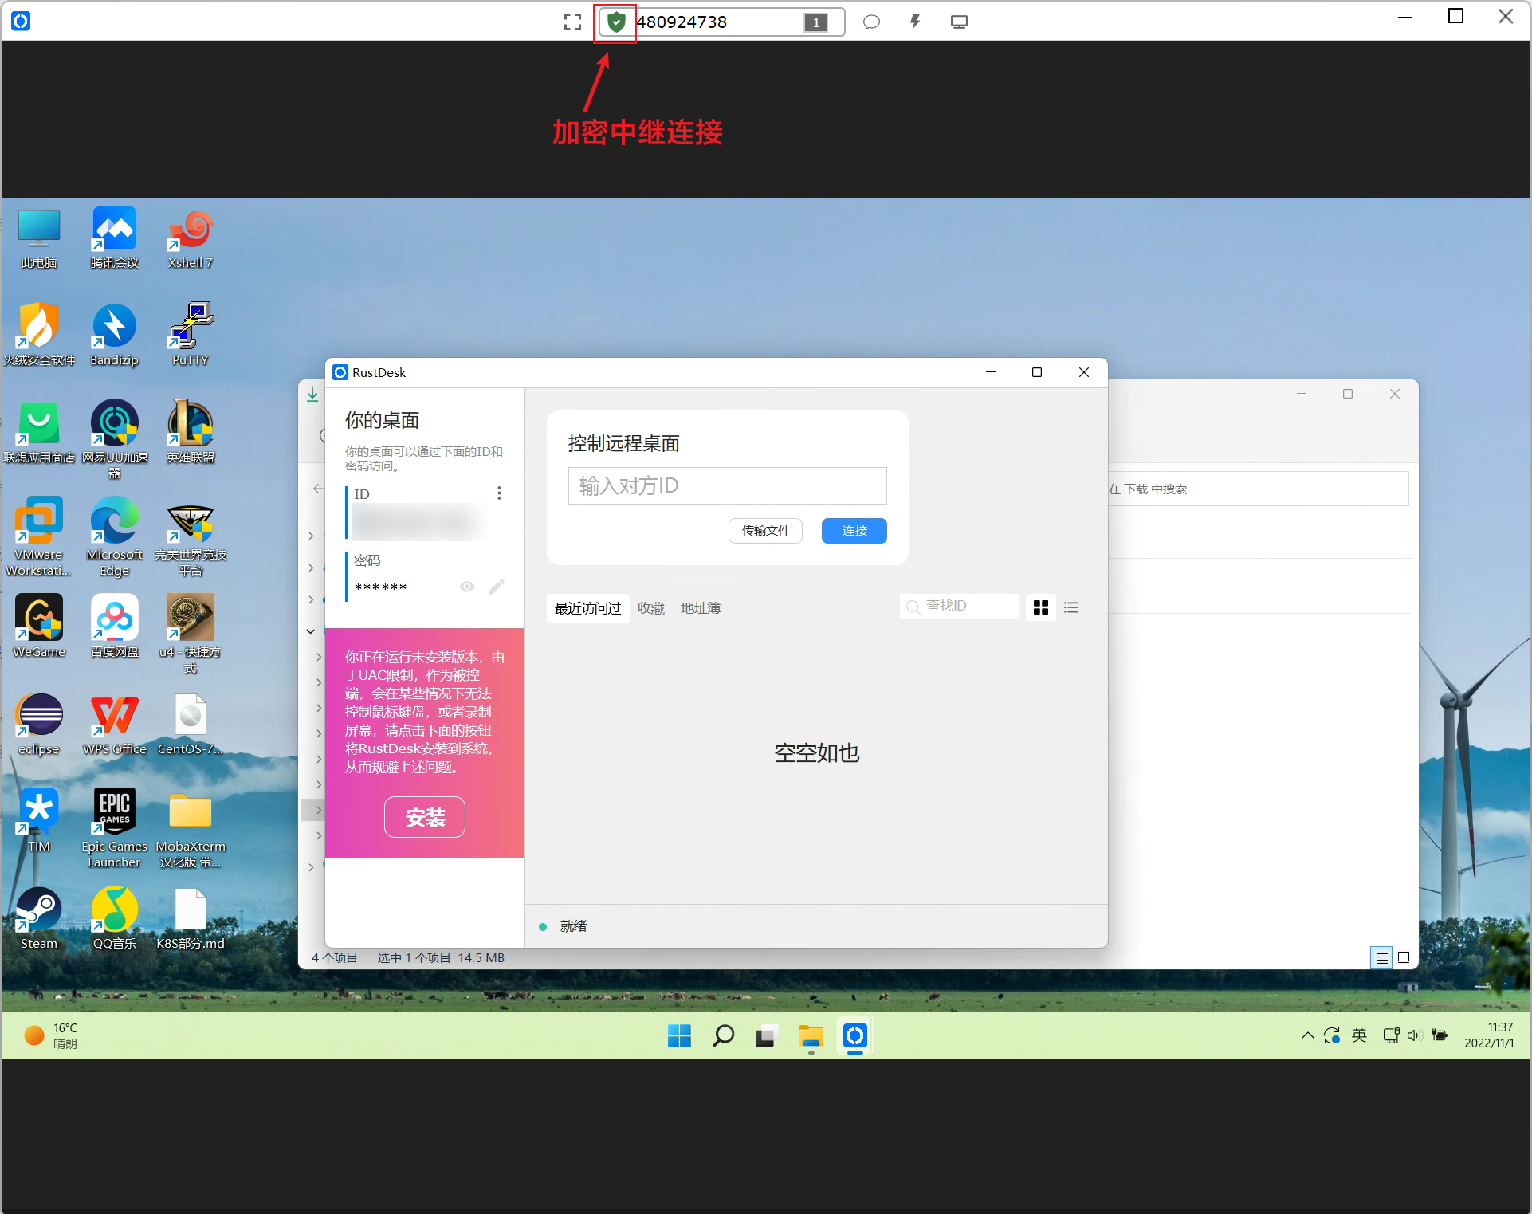Viewport: 1532px width, 1214px height.
Task: Click the 安装 button in pink banner
Action: coord(424,817)
